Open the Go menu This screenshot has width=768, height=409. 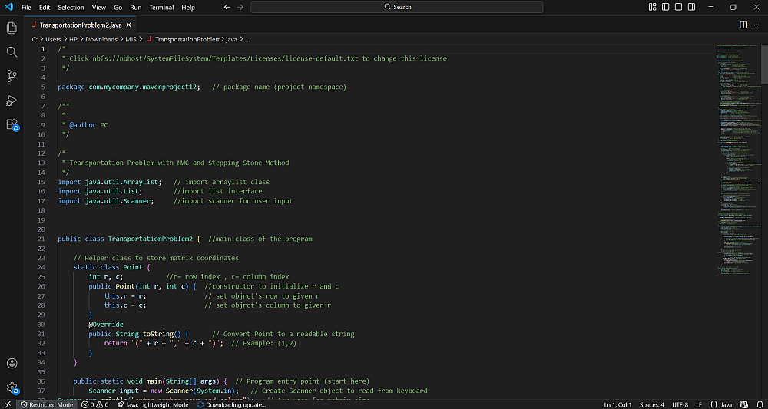118,8
